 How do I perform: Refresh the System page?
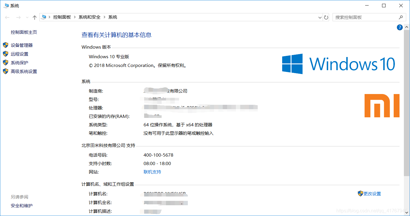click(x=326, y=17)
